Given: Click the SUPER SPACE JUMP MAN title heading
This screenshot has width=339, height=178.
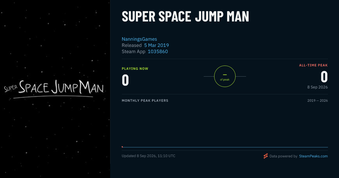Looking at the screenshot, I should pos(185,17).
